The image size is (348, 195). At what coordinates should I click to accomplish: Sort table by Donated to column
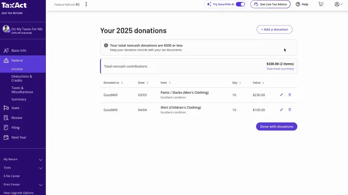coord(113,83)
